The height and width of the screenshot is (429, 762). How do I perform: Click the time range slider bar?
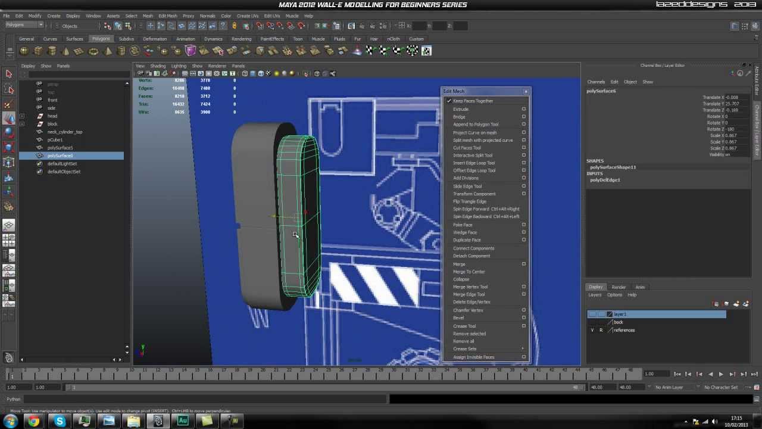tap(324, 387)
